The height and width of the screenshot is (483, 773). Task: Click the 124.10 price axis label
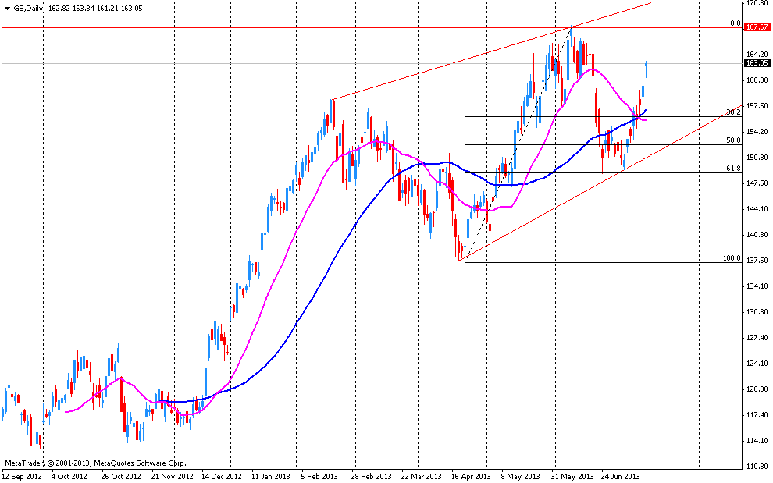(x=757, y=364)
